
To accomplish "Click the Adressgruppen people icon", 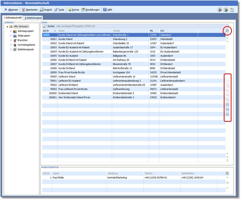I will pos(15,31).
